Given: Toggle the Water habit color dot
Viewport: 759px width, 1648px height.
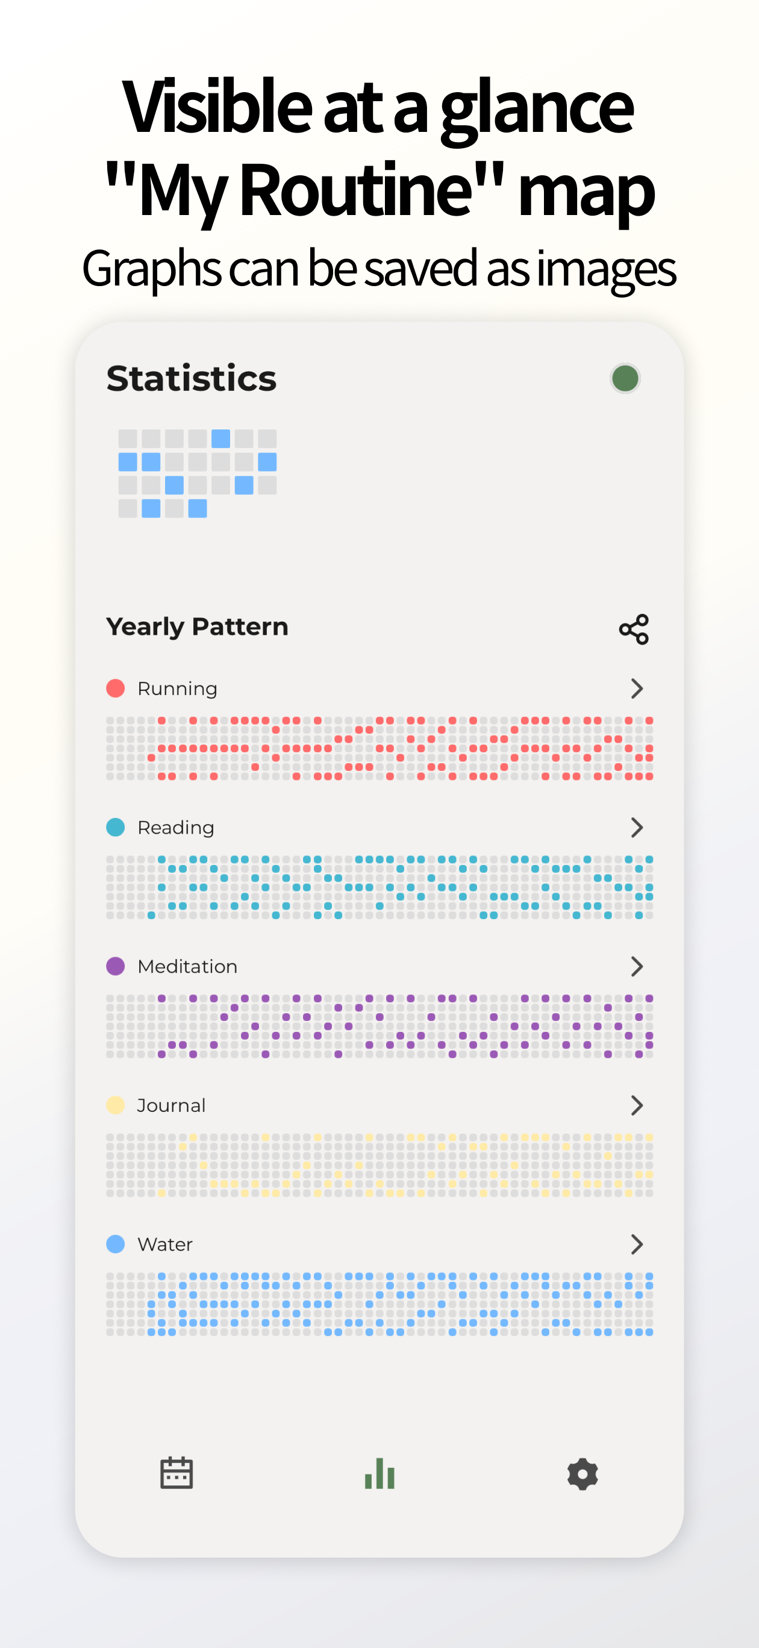Looking at the screenshot, I should point(116,1244).
